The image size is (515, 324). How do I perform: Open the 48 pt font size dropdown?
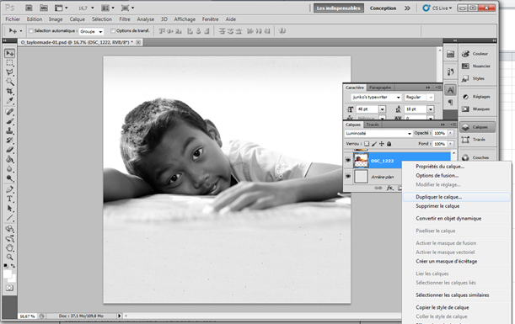point(383,109)
